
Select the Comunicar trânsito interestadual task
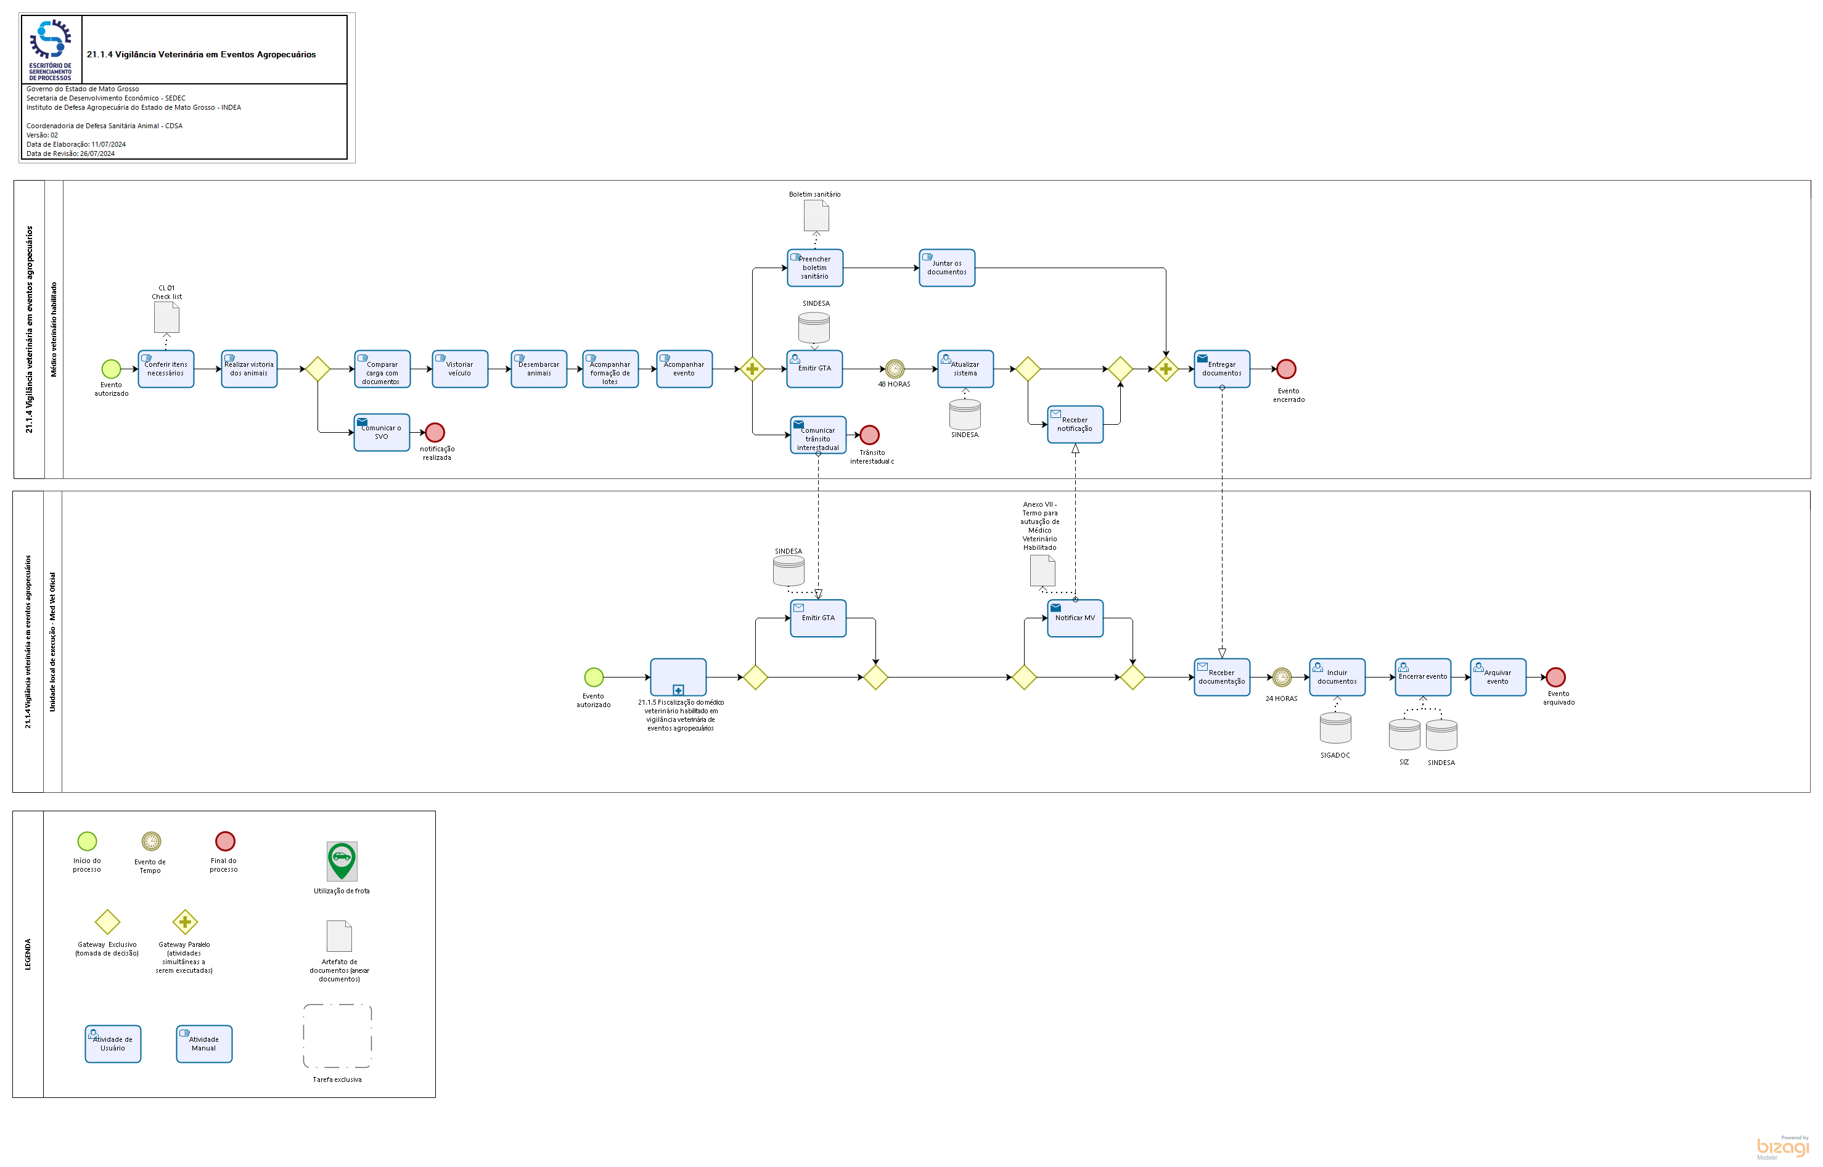tap(818, 435)
